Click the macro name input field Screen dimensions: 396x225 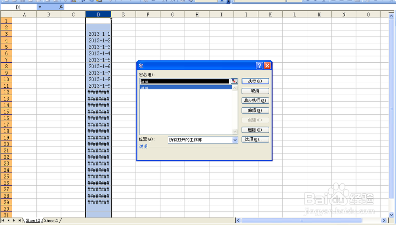pos(185,81)
